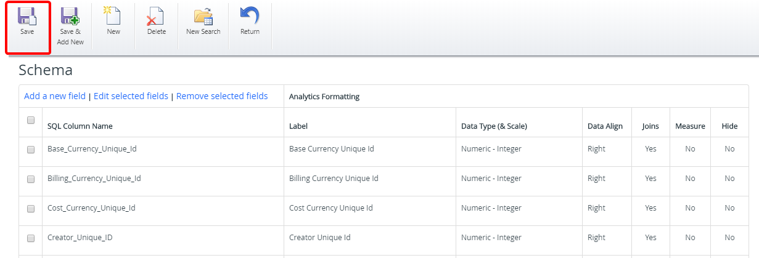Image resolution: width=759 pixels, height=258 pixels.
Task: Click the Delete page icon
Action: 156,16
